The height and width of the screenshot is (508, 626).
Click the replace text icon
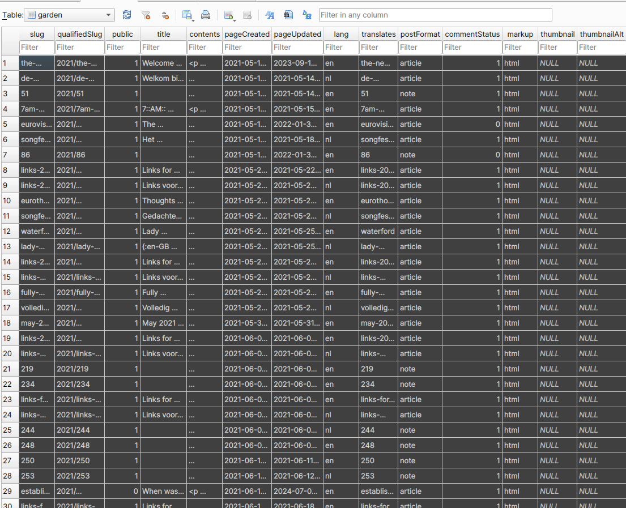pos(307,15)
